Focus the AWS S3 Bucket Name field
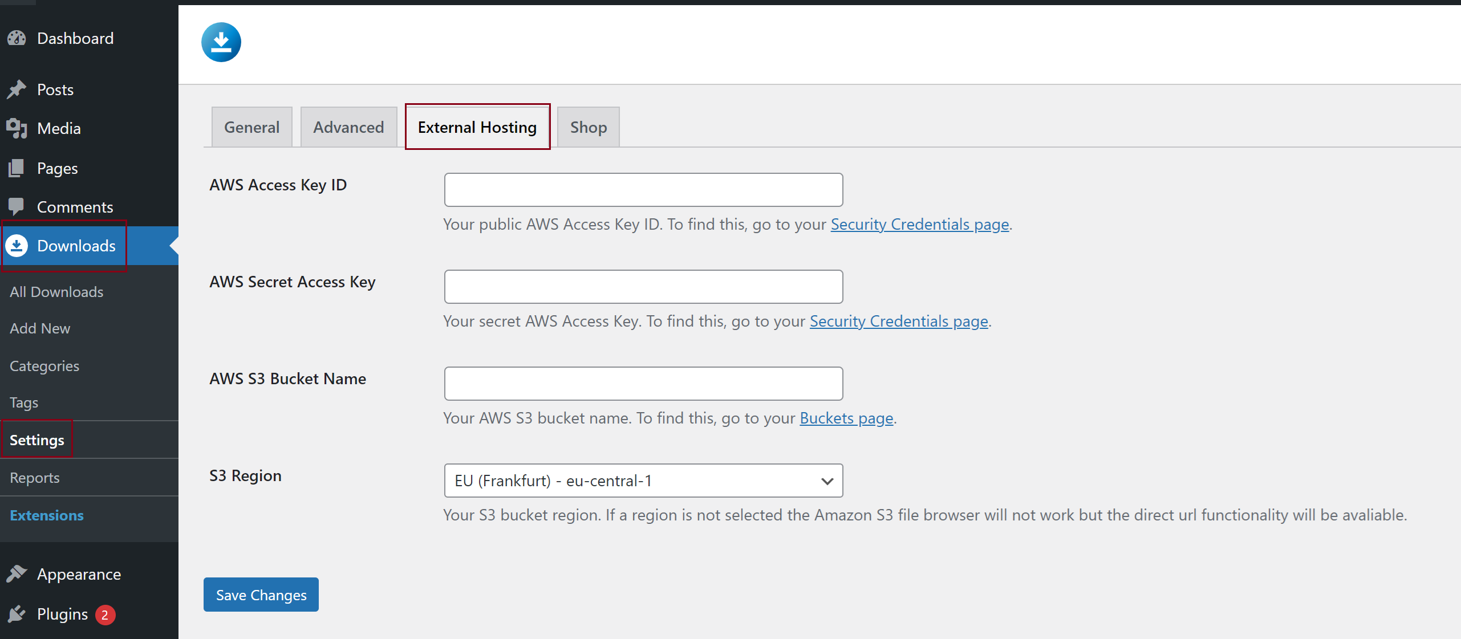This screenshot has width=1461, height=639. pos(643,384)
